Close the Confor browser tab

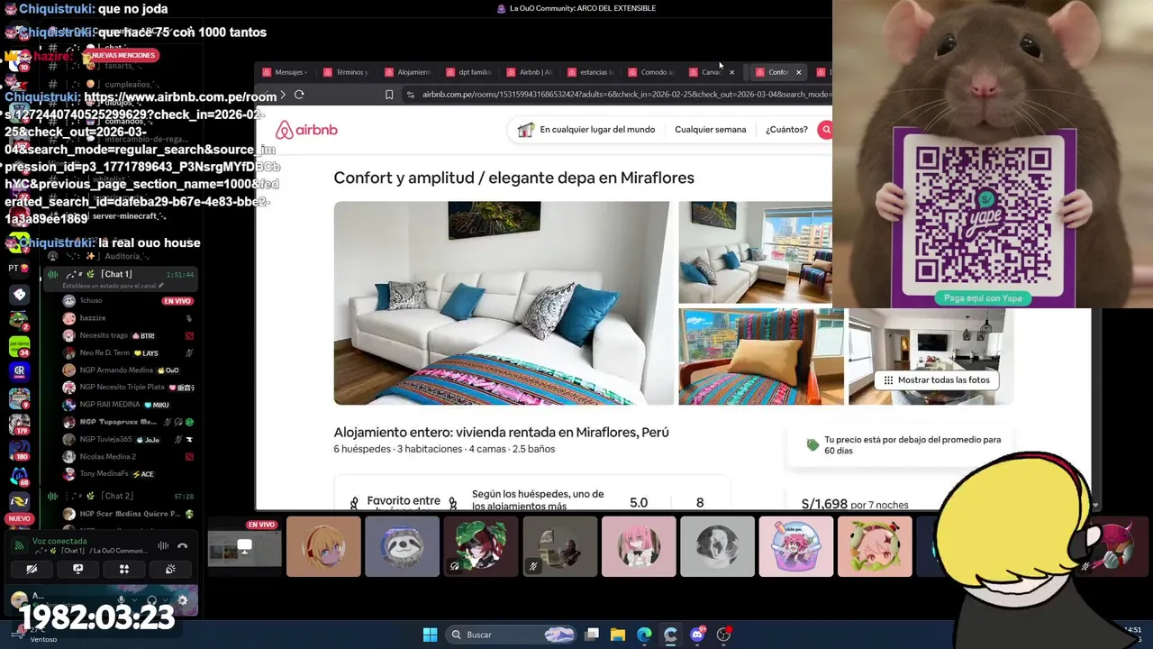[x=798, y=72]
